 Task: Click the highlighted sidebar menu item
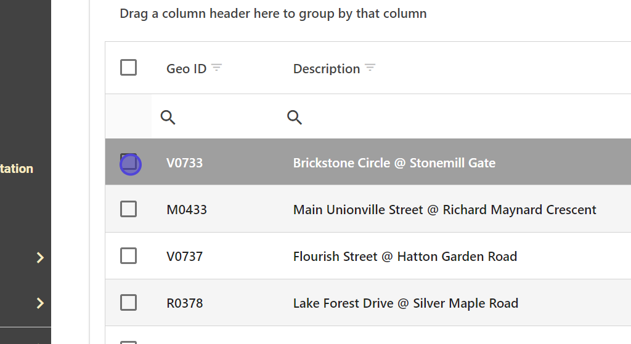(x=17, y=169)
